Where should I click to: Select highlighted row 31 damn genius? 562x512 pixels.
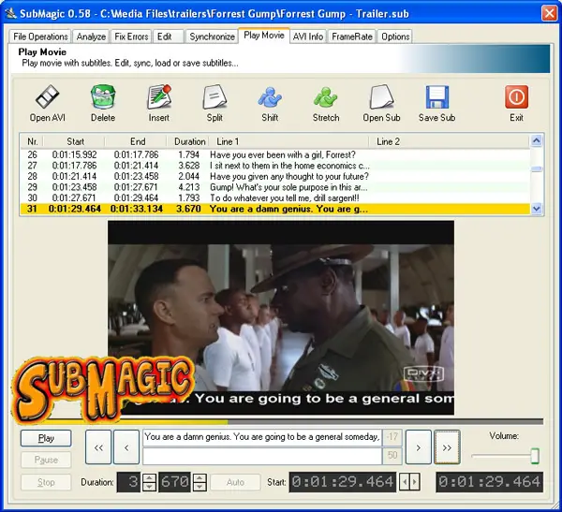click(274, 209)
